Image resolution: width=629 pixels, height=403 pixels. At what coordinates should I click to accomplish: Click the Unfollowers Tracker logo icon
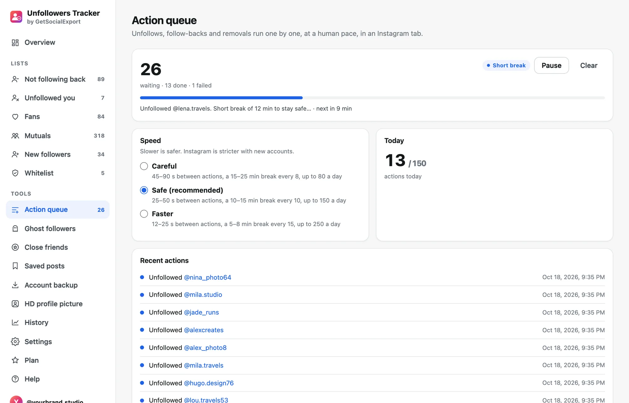pyautogui.click(x=16, y=17)
